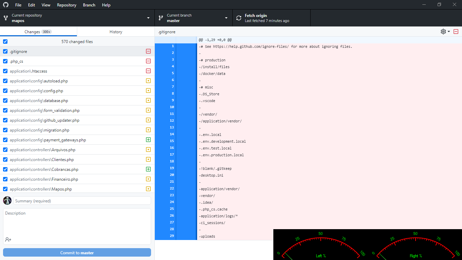Click the Summary (required) input field
The image size is (462, 260).
click(x=81, y=200)
